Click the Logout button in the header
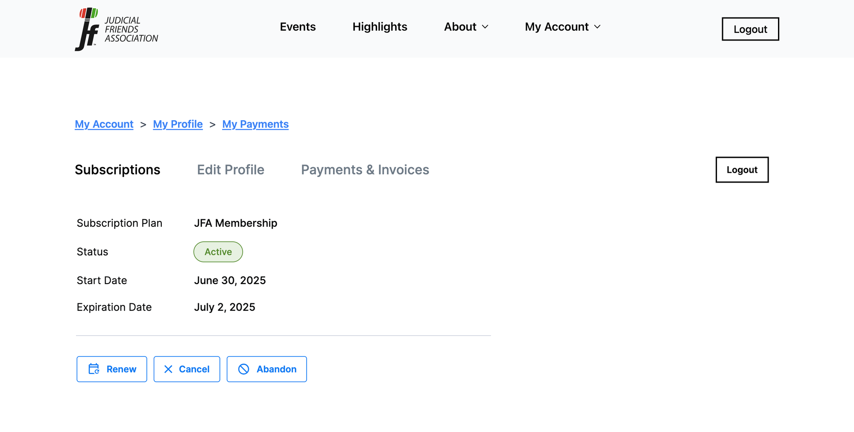 (x=750, y=29)
